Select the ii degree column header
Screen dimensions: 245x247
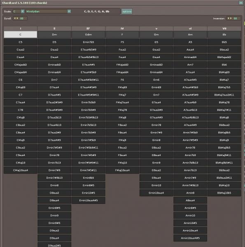click(x=54, y=28)
